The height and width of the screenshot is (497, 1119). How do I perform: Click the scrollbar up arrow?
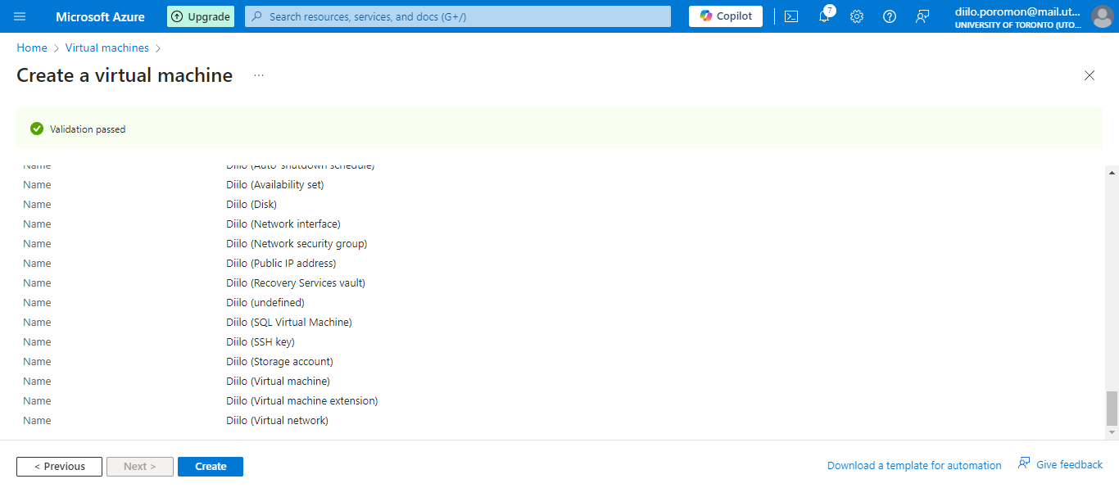pyautogui.click(x=1112, y=172)
